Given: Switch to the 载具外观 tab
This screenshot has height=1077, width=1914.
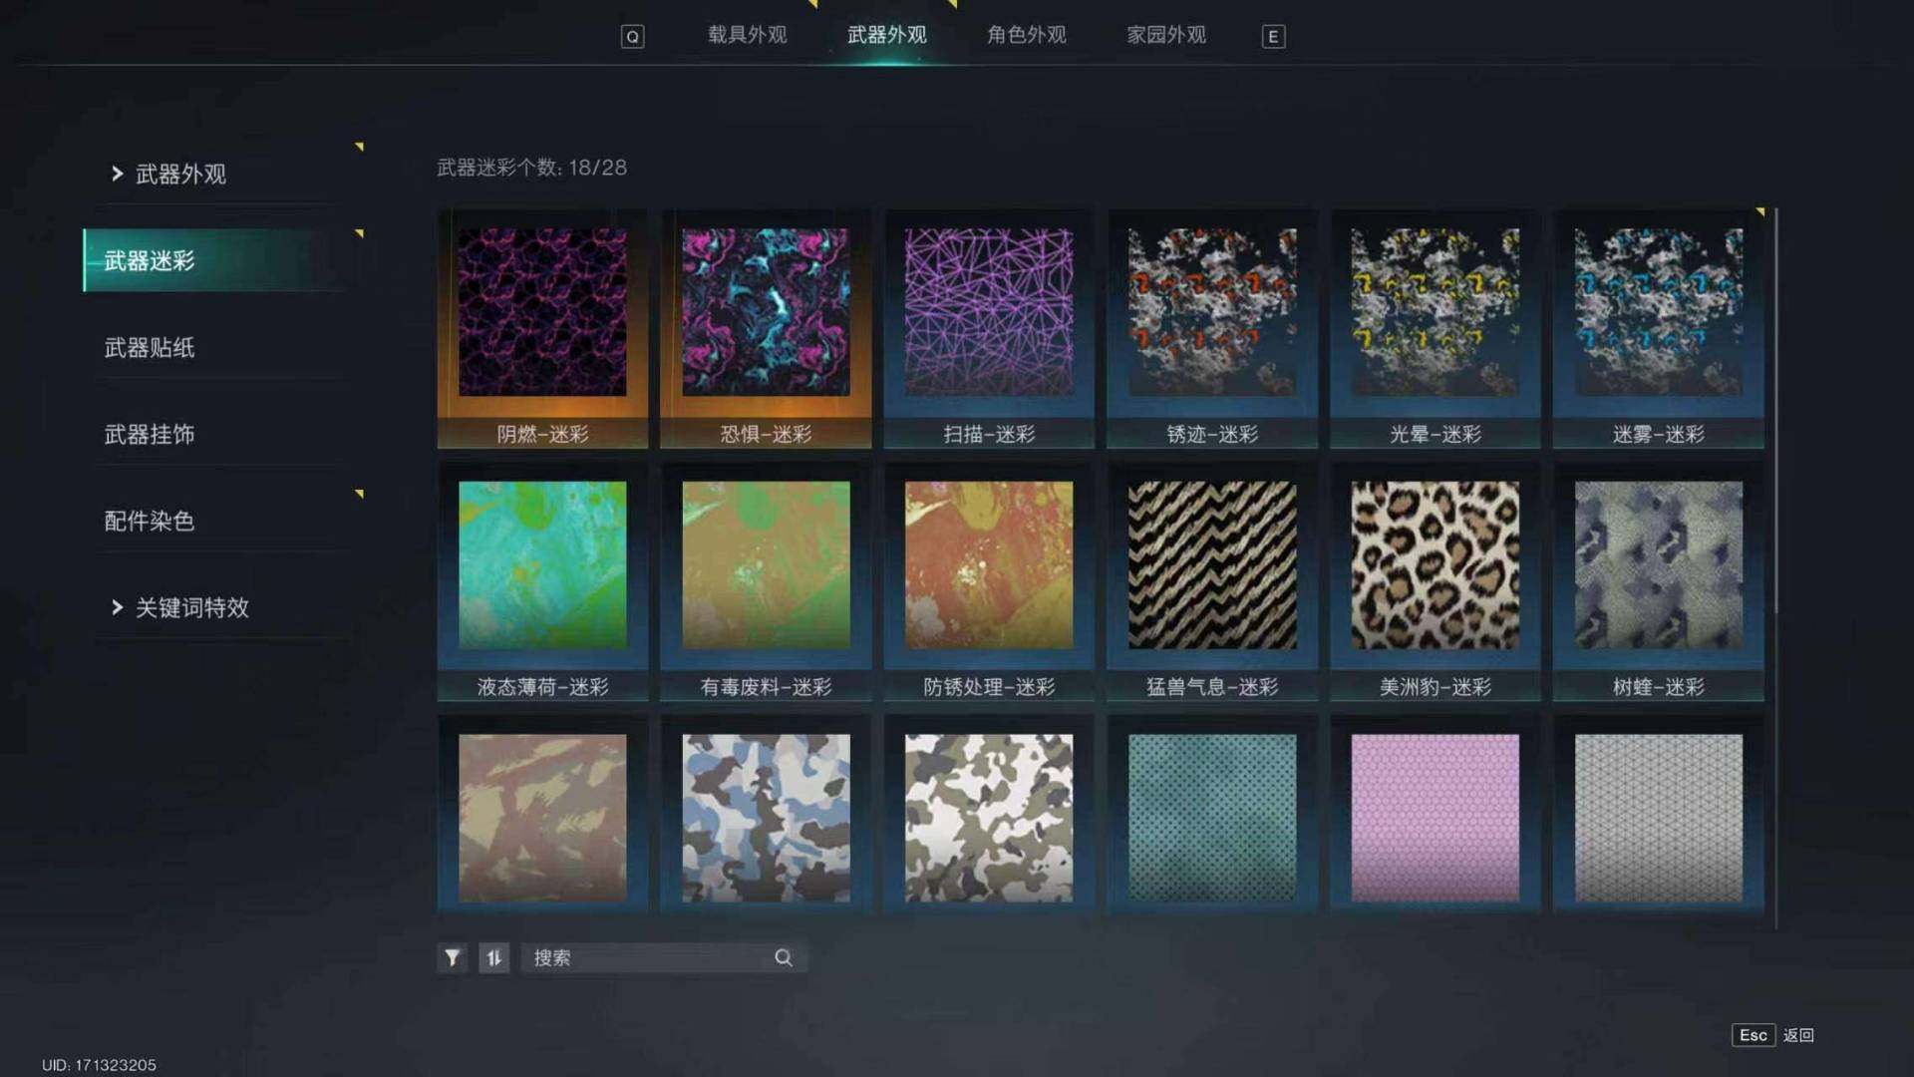Looking at the screenshot, I should [747, 36].
